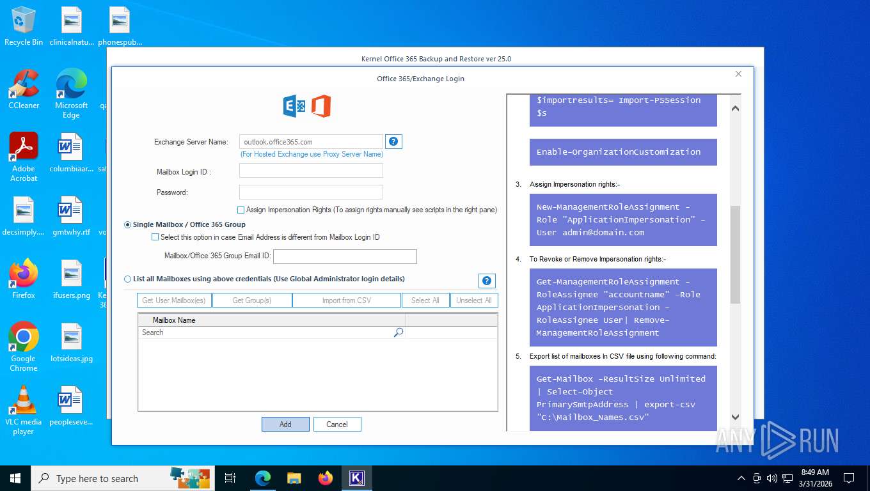Click the volume icon in system tray
The width and height of the screenshot is (870, 491).
pos(771,478)
